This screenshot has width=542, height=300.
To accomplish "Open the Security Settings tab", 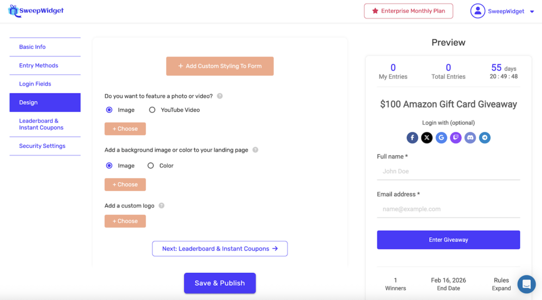I will point(42,146).
